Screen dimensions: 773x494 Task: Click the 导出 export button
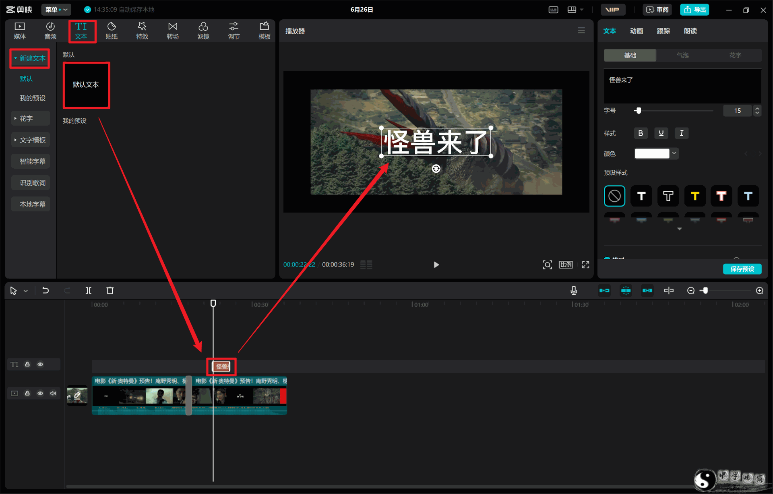pyautogui.click(x=694, y=10)
